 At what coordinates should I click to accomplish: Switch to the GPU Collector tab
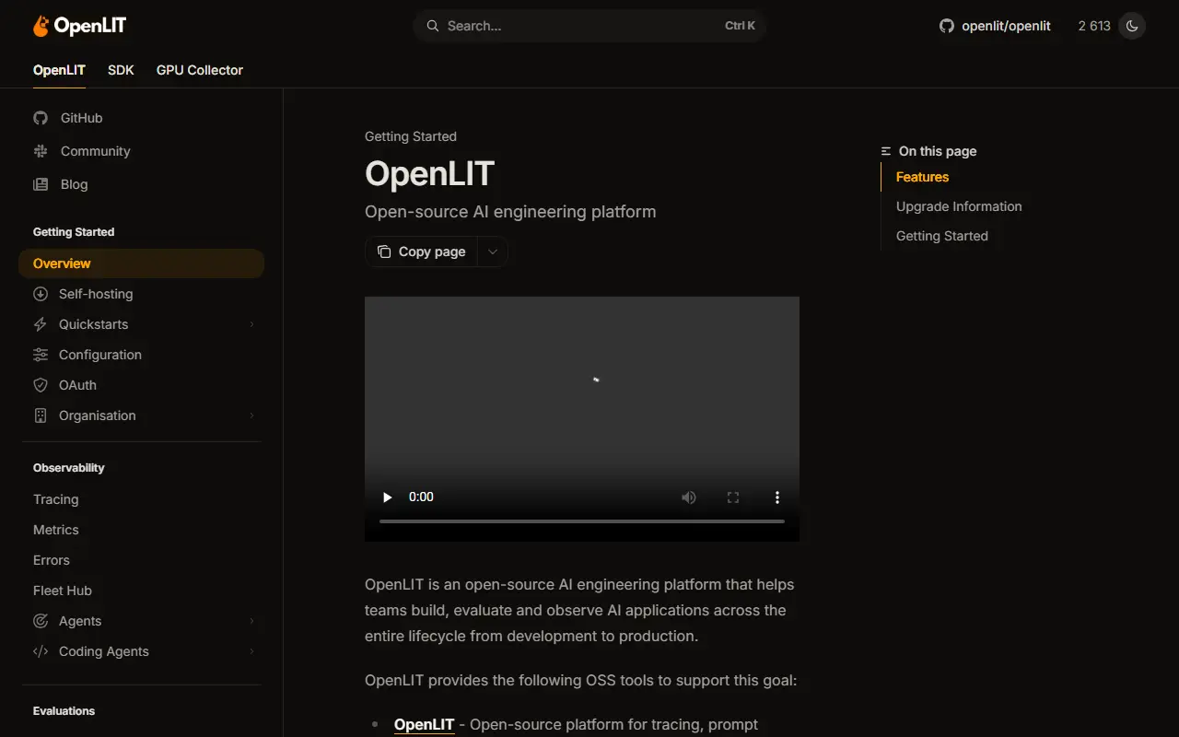(200, 70)
